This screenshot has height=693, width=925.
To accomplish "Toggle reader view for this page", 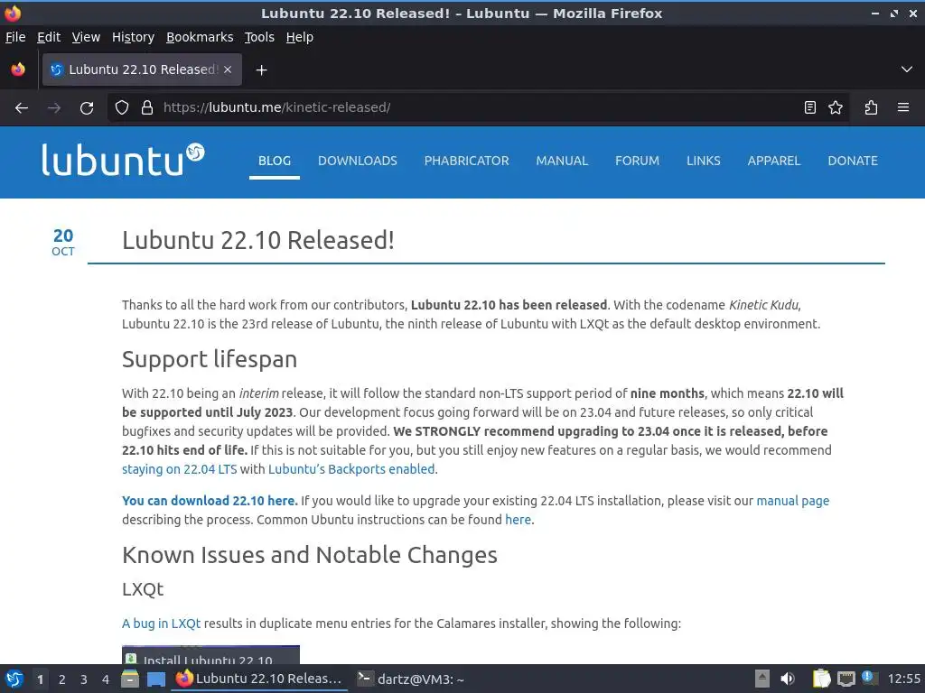I will (810, 107).
